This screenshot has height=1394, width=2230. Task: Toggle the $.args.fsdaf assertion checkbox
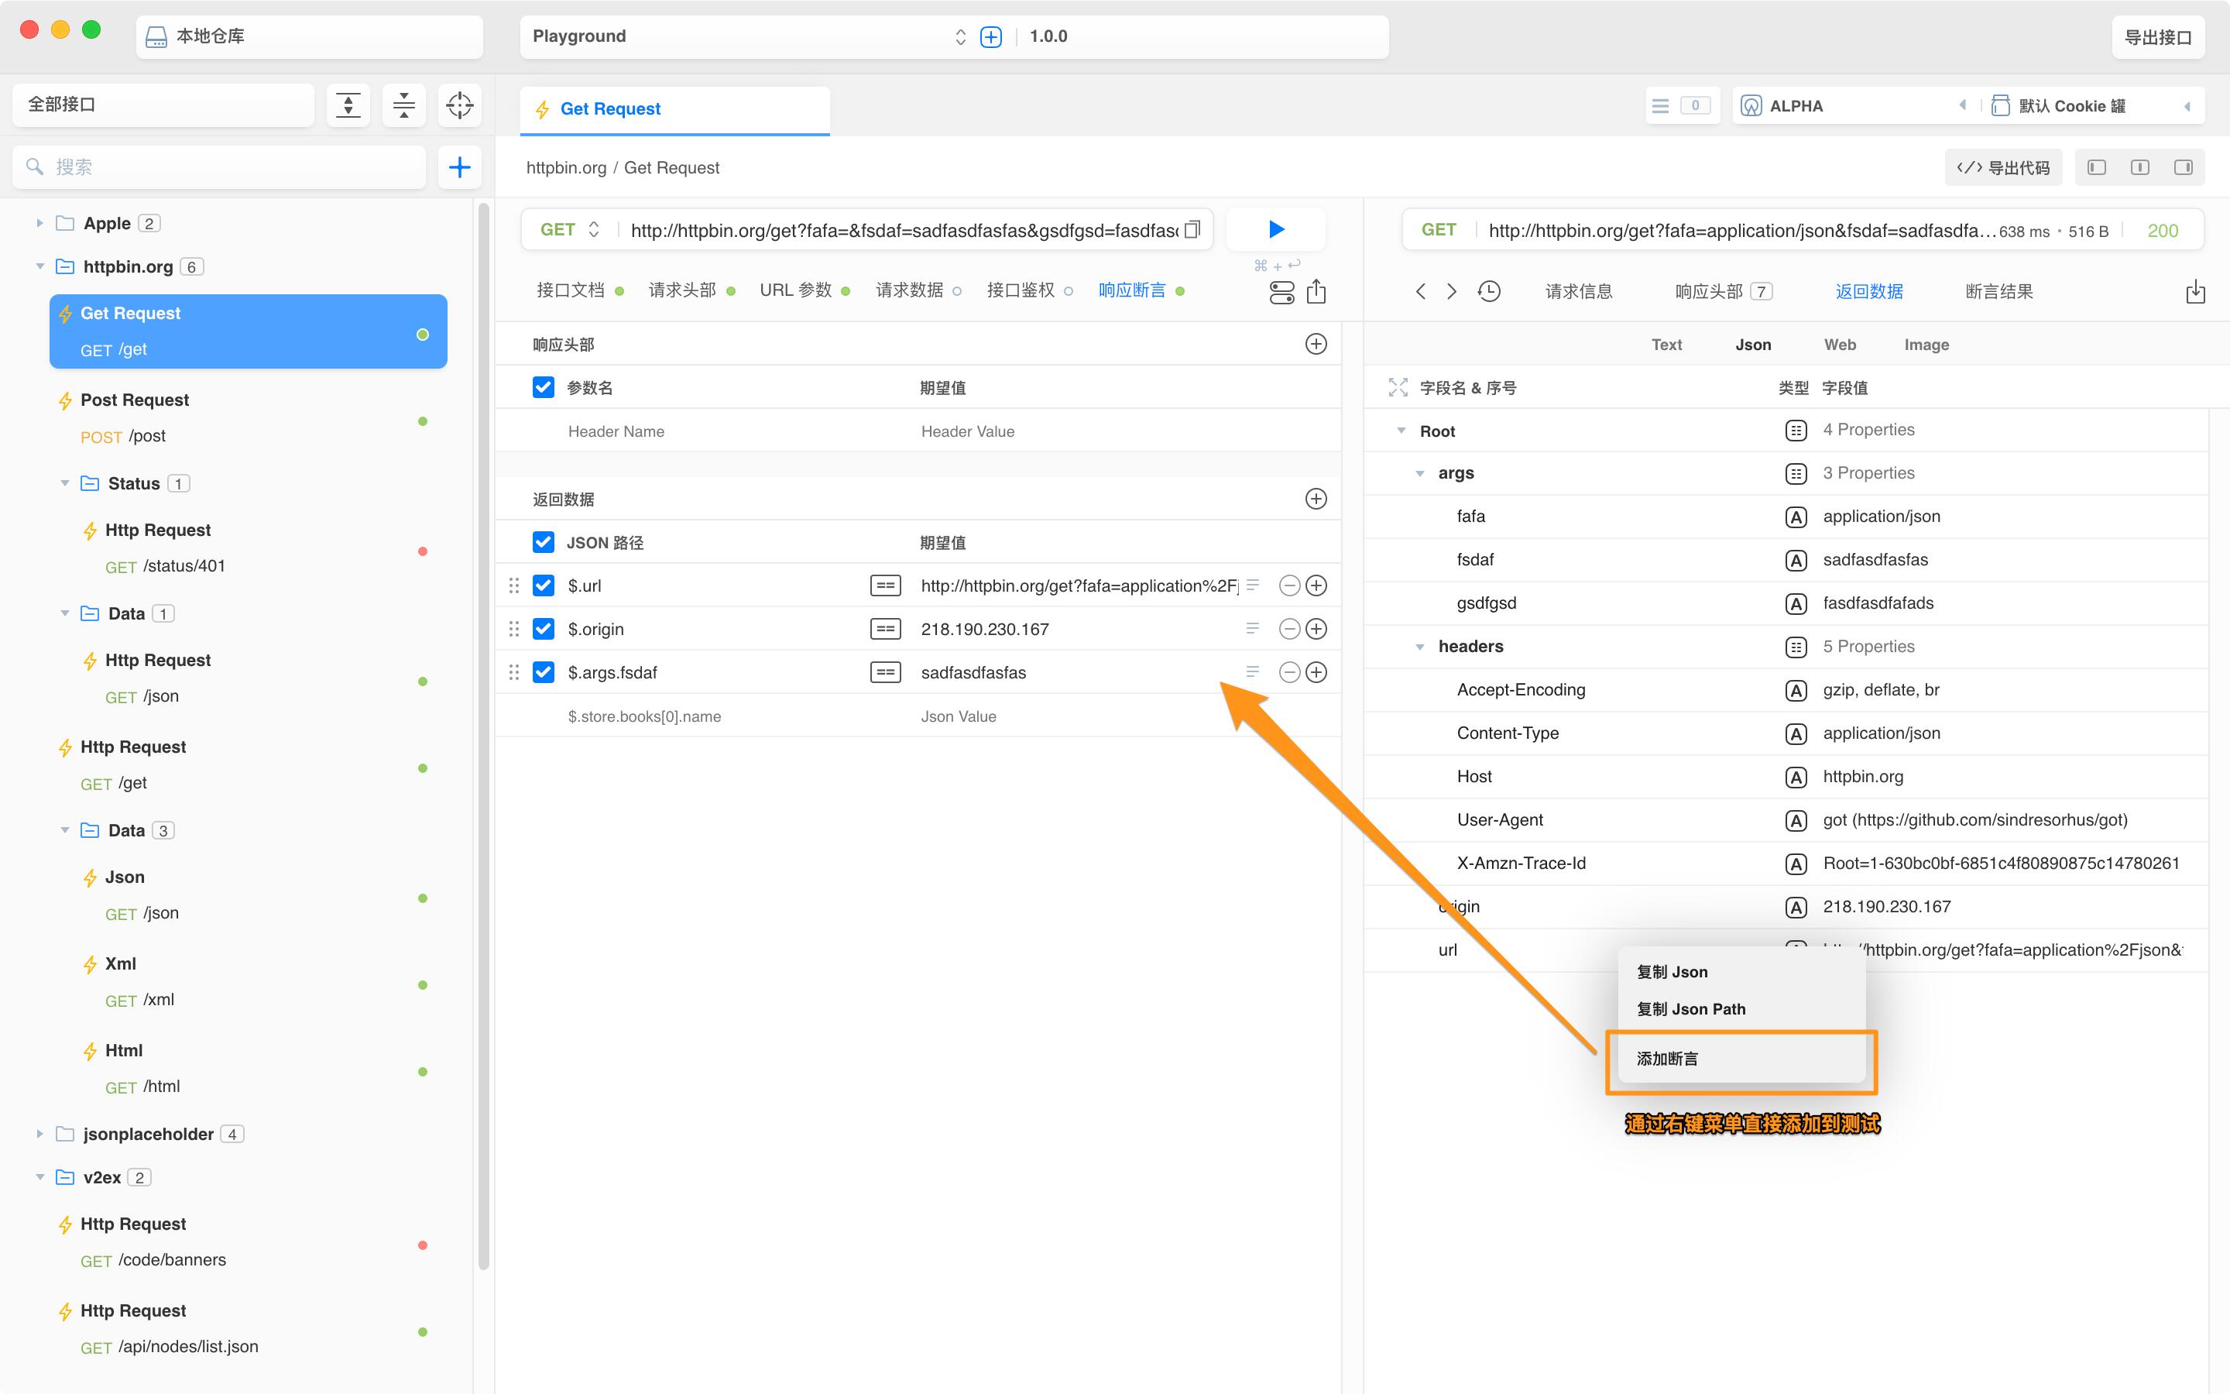pos(544,672)
